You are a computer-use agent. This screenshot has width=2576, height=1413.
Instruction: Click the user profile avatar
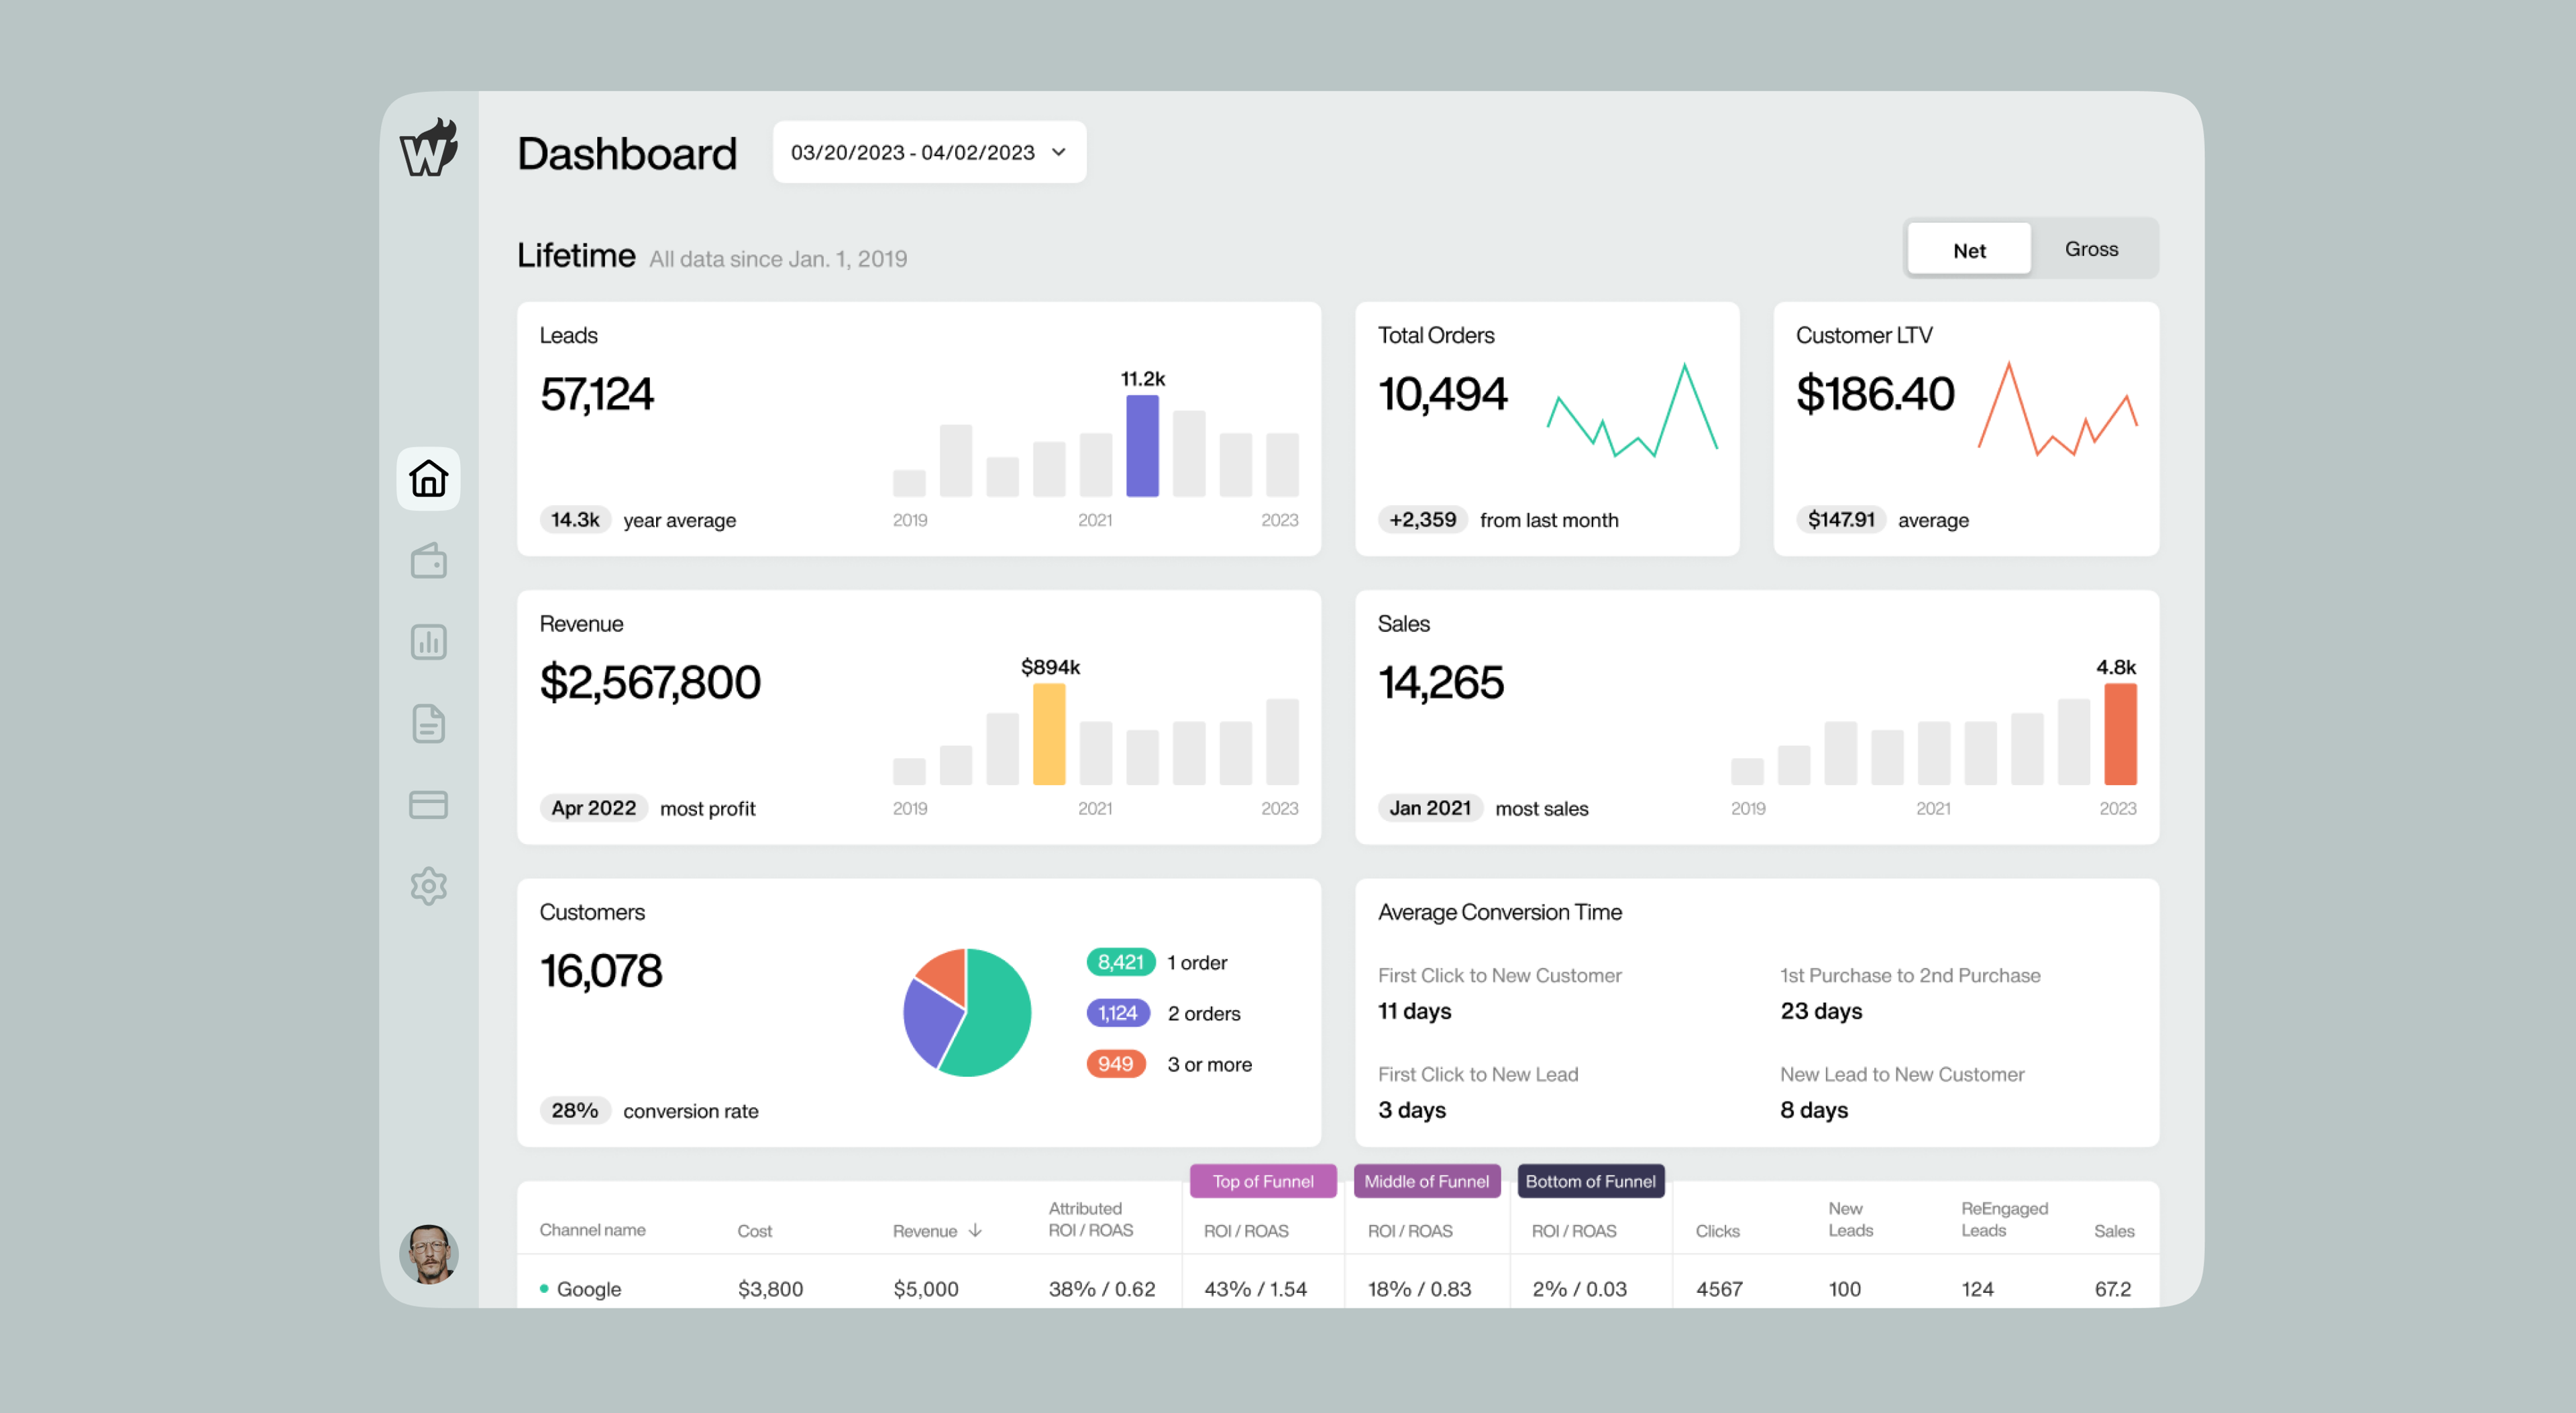(428, 1254)
